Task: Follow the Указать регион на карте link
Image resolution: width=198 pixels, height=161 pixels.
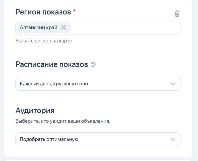Action: pos(44,41)
